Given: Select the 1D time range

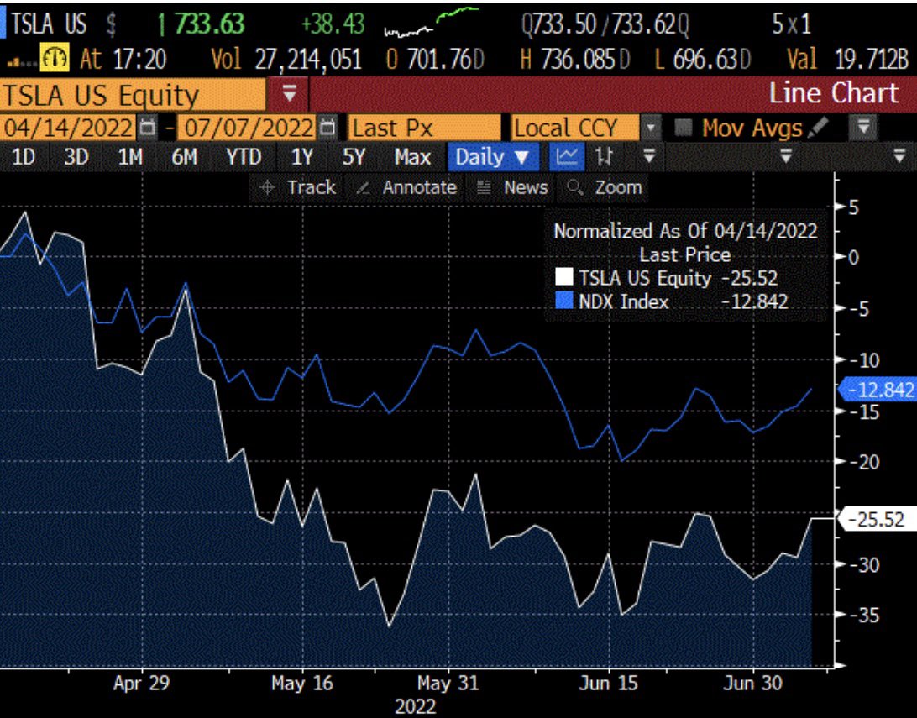Looking at the screenshot, I should (x=24, y=157).
